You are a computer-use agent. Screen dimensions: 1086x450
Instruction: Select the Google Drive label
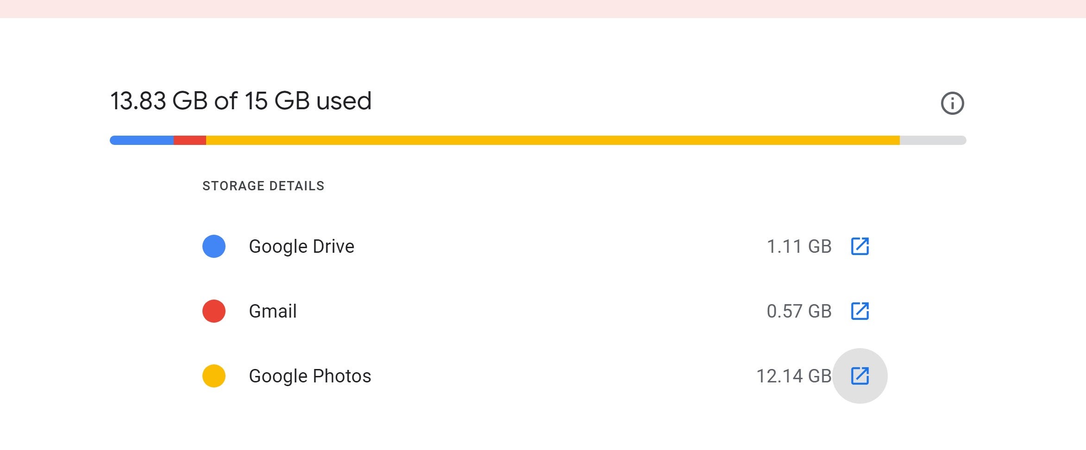301,247
